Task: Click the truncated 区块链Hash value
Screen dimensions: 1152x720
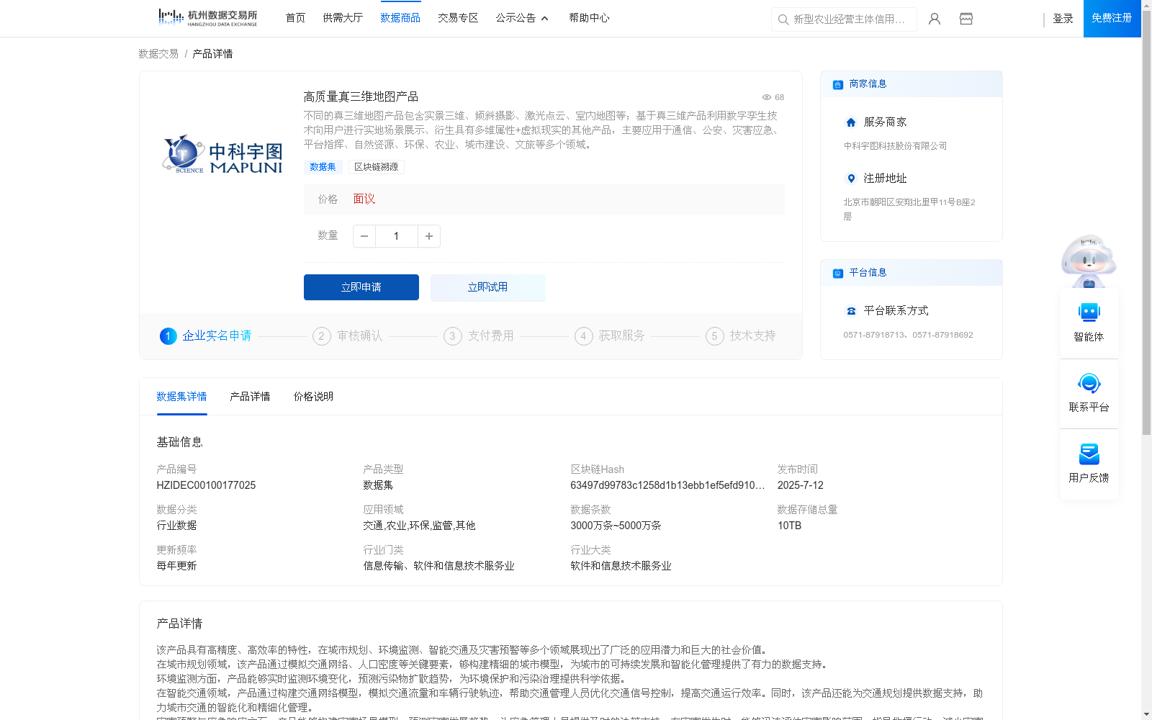Action: pyautogui.click(x=667, y=485)
